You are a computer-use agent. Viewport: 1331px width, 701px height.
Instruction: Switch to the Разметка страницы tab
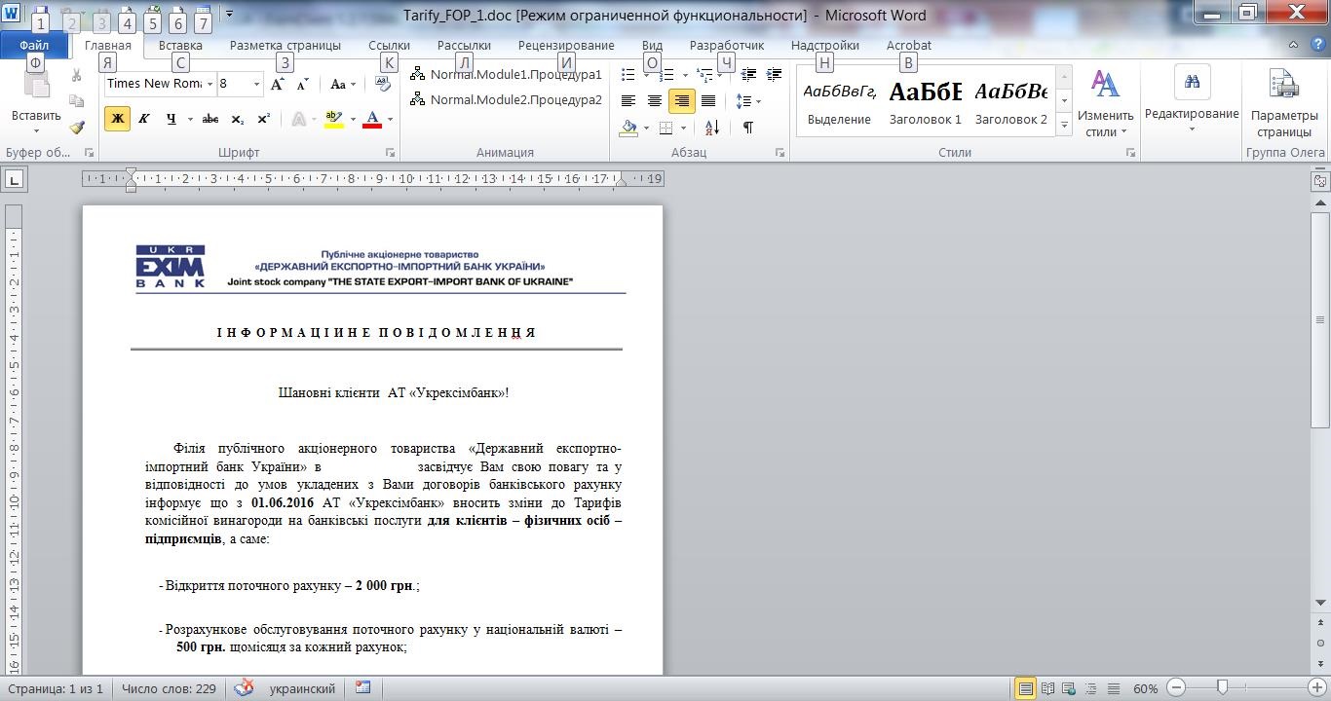[285, 45]
